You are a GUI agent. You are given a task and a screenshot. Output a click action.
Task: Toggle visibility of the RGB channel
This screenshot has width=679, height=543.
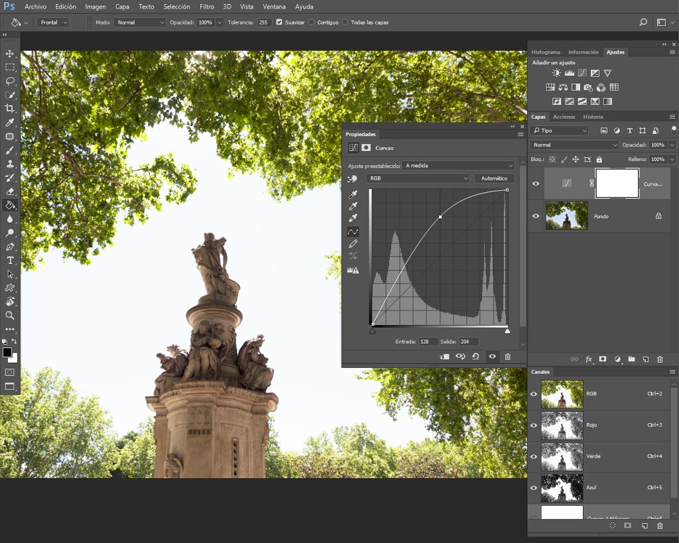(534, 394)
